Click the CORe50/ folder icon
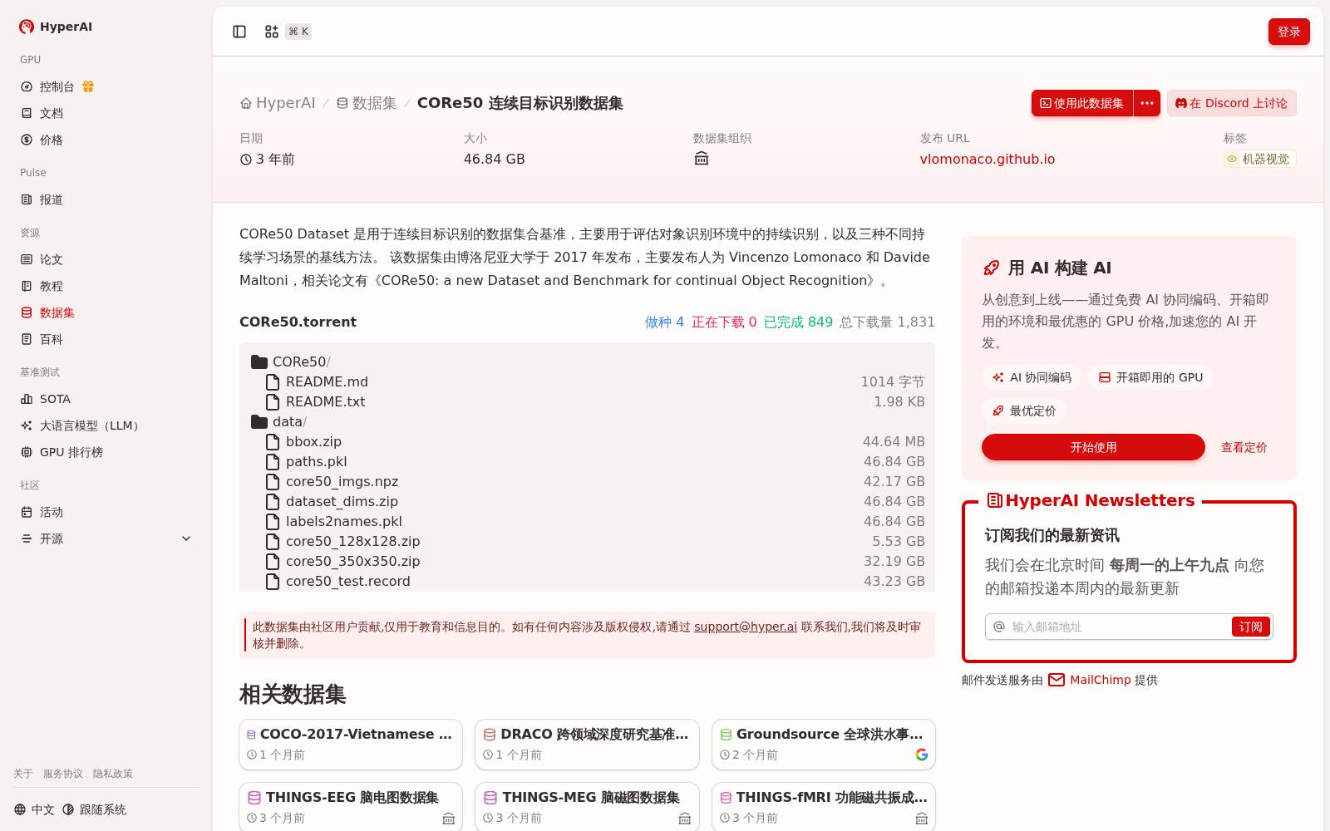Image resolution: width=1330 pixels, height=831 pixels. click(x=259, y=361)
